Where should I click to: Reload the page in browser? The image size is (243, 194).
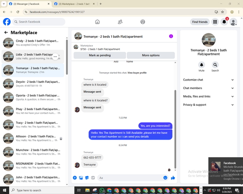pos(18,12)
